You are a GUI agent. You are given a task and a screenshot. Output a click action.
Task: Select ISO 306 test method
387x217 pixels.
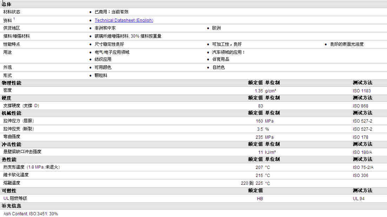tap(360, 176)
